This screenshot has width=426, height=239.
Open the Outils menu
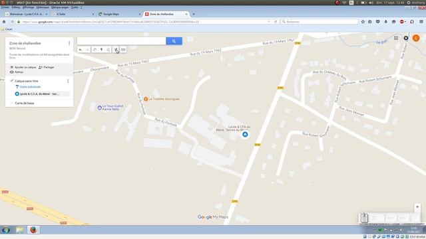pos(75,7)
